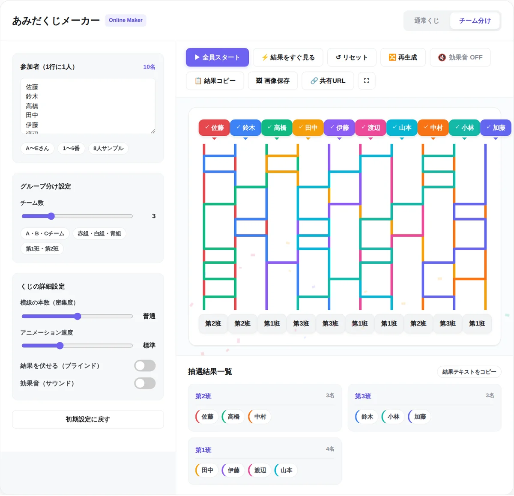Image resolution: width=514 pixels, height=496 pixels.
Task: Click the 第2班 result card heading
Action: (203, 396)
